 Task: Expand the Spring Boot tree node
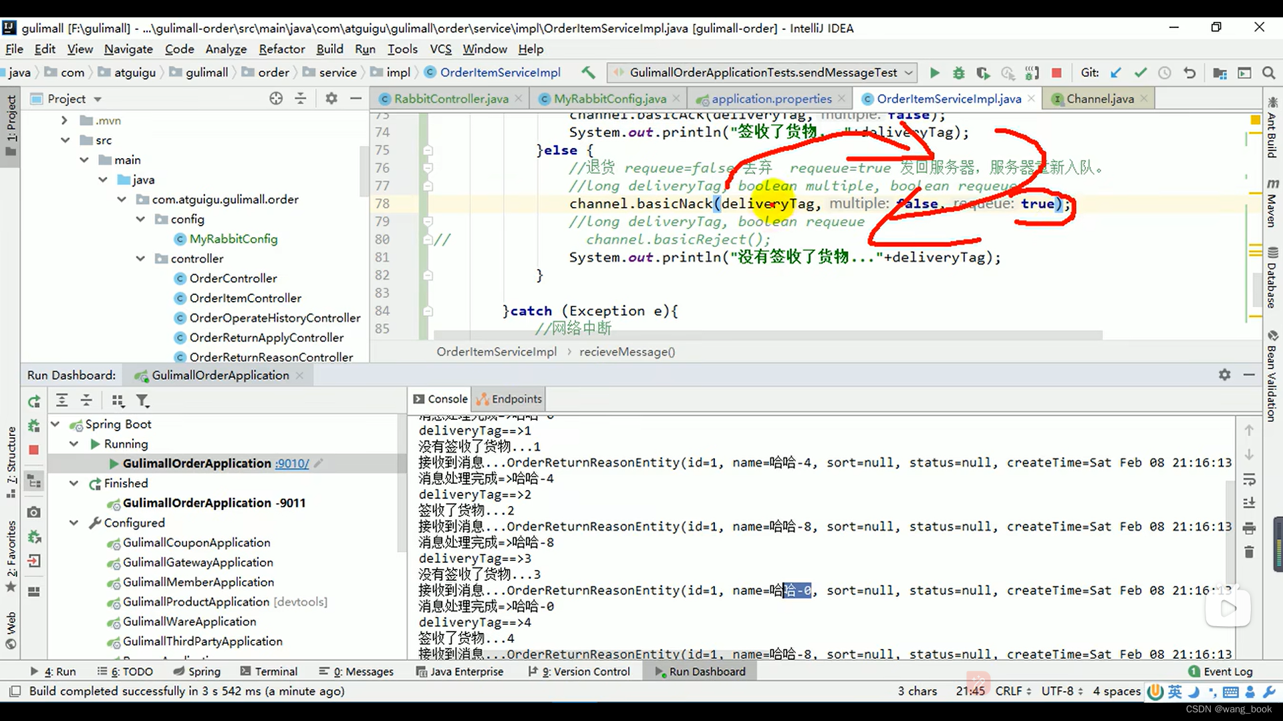point(55,423)
